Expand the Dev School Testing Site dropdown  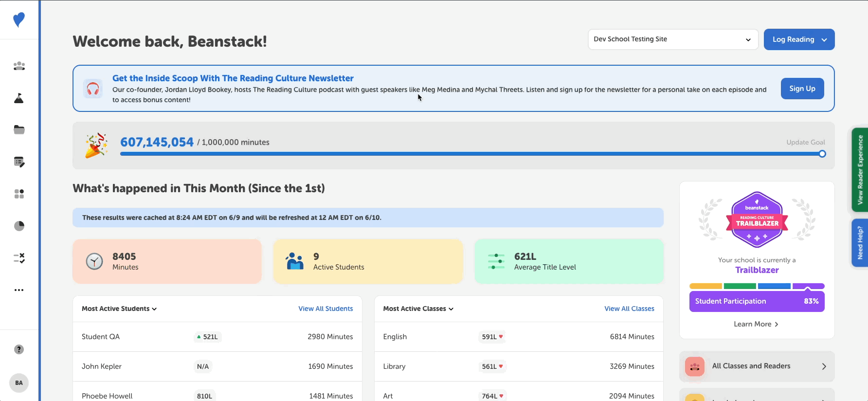[x=673, y=39]
